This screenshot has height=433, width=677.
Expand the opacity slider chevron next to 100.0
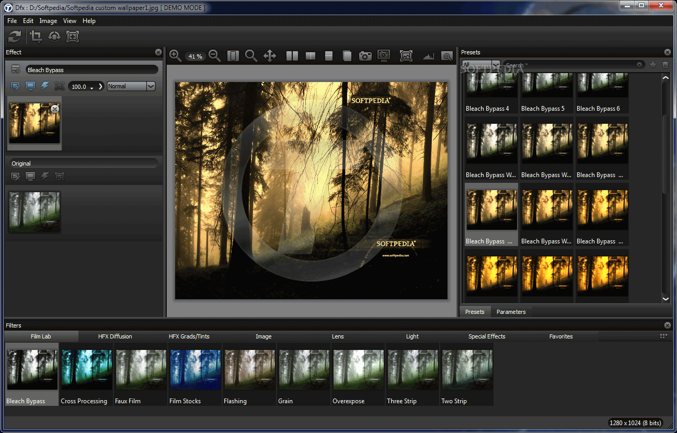click(101, 86)
